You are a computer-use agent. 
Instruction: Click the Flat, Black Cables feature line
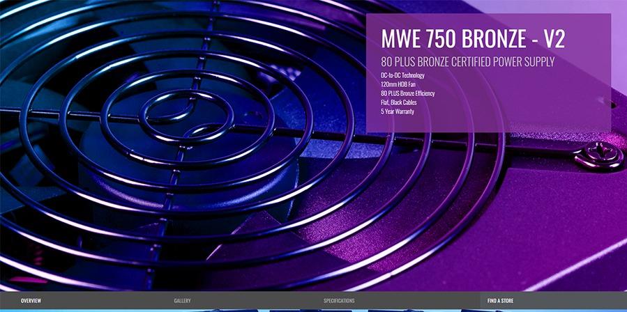coord(399,102)
